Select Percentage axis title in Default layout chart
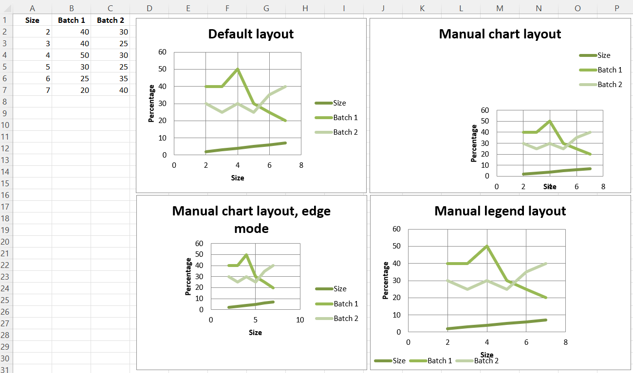 [x=151, y=103]
